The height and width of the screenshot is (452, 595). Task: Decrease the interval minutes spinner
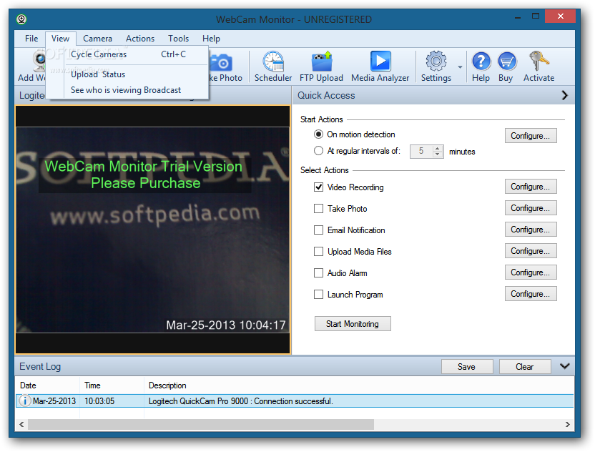(x=438, y=154)
